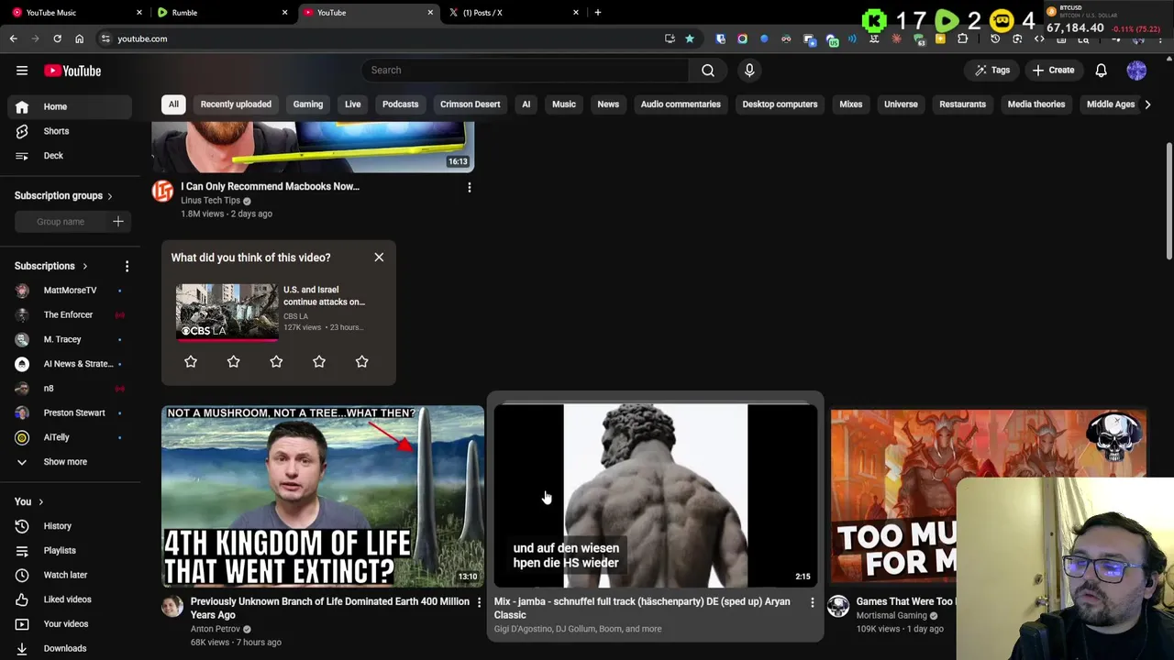Screen dimensions: 1174x660
Task: Open options for Anton Petrov video
Action: point(478,602)
